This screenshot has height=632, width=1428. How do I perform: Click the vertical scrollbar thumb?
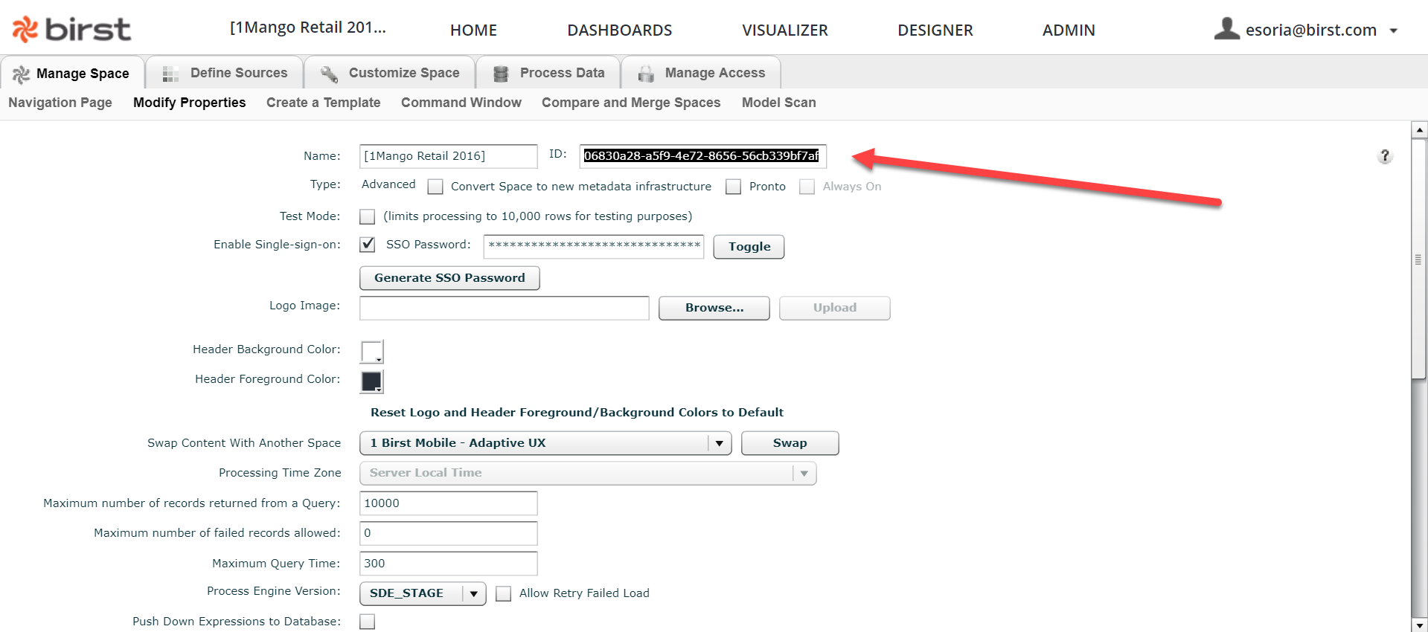[1419, 259]
